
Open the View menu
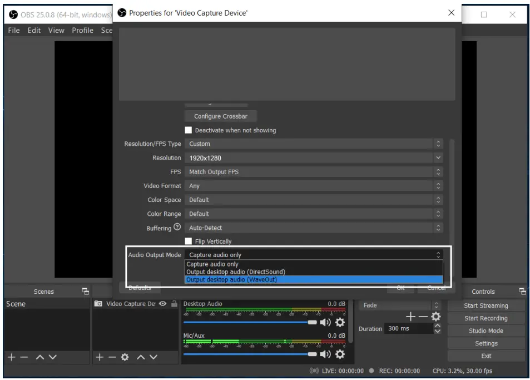pyautogui.click(x=56, y=31)
